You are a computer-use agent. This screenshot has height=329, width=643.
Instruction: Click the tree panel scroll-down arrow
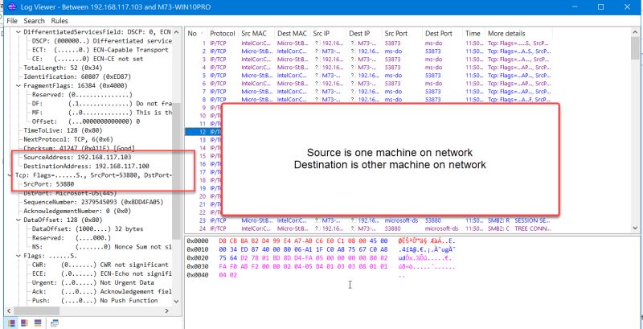click(176, 301)
